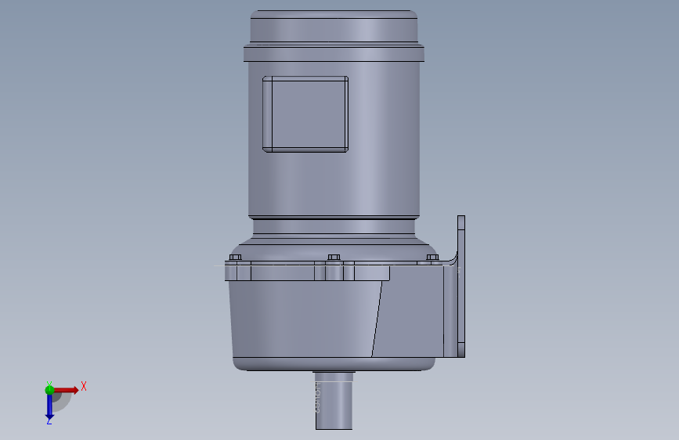Click the green Y axis dot on triad
679x440 pixels.
tap(49, 390)
